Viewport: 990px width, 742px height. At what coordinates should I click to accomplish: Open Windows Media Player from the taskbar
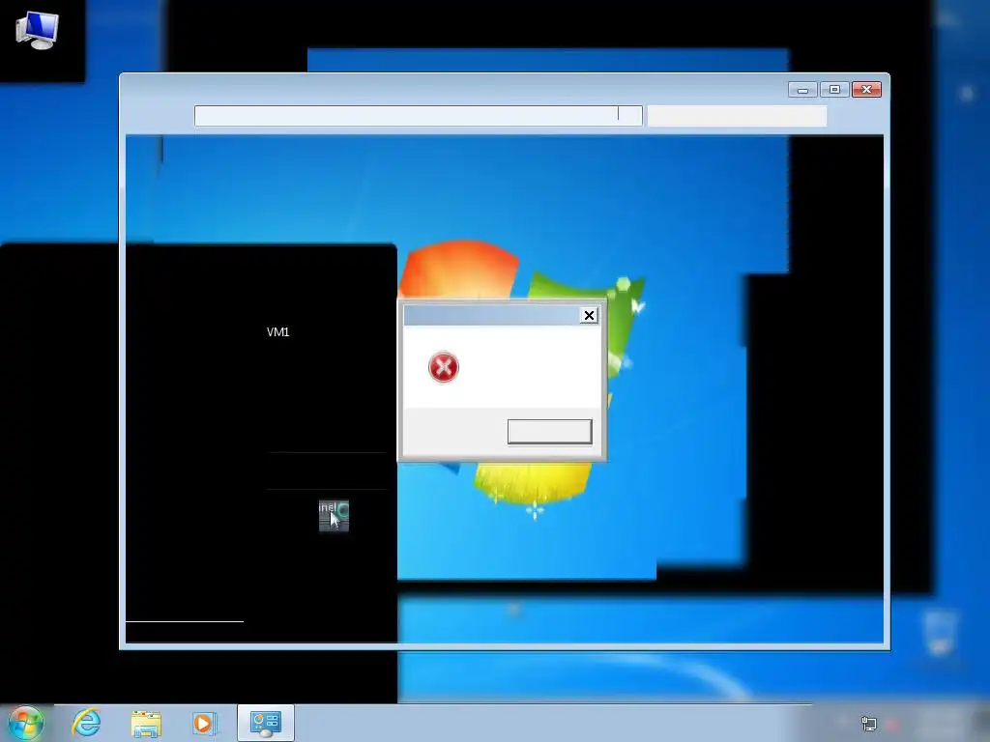click(x=204, y=723)
